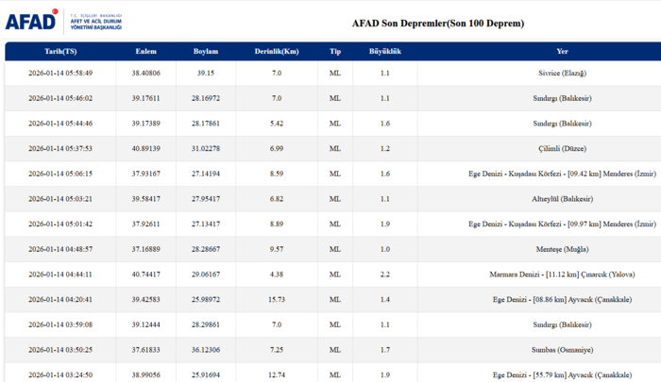Viewport: 661px width, 382px height.
Task: Sort by Tip column header
Action: (335, 51)
